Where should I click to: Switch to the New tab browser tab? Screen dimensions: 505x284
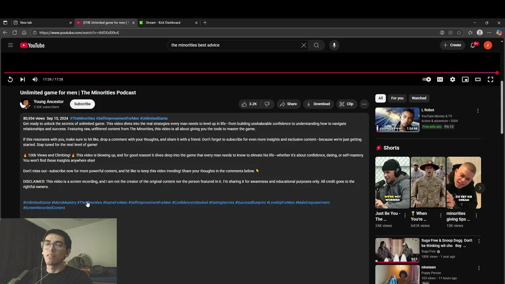pyautogui.click(x=42, y=23)
